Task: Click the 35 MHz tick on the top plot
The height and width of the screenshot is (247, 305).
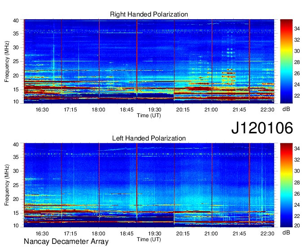Action: click(16, 34)
